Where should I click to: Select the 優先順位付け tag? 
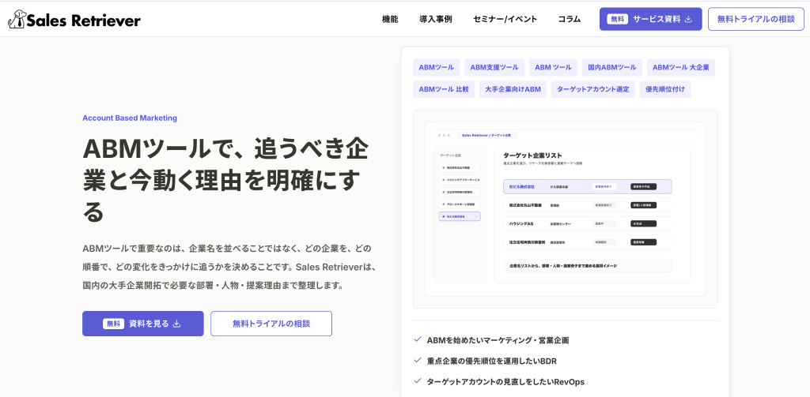665,89
